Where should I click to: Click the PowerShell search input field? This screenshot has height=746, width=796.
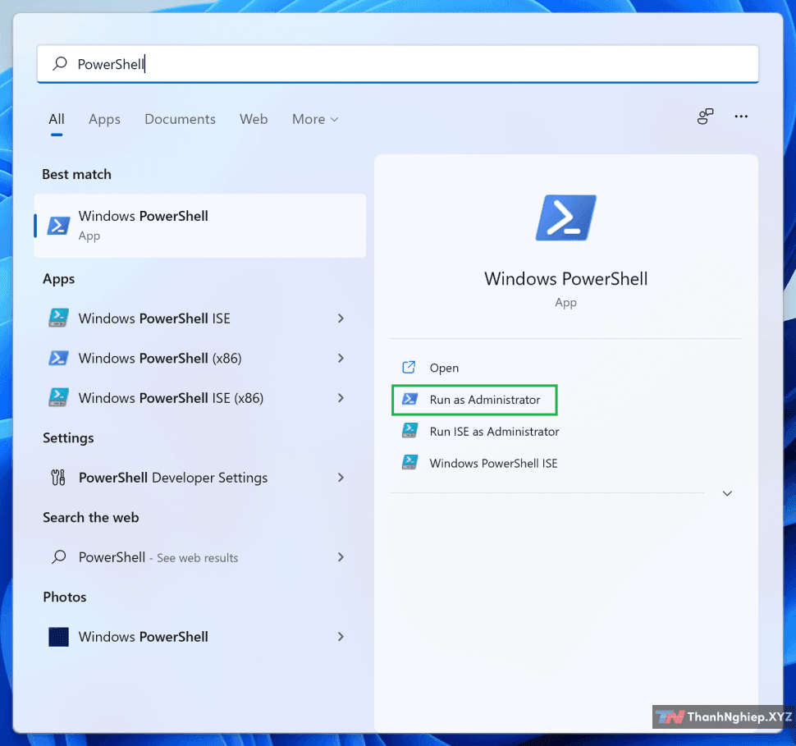(x=397, y=64)
